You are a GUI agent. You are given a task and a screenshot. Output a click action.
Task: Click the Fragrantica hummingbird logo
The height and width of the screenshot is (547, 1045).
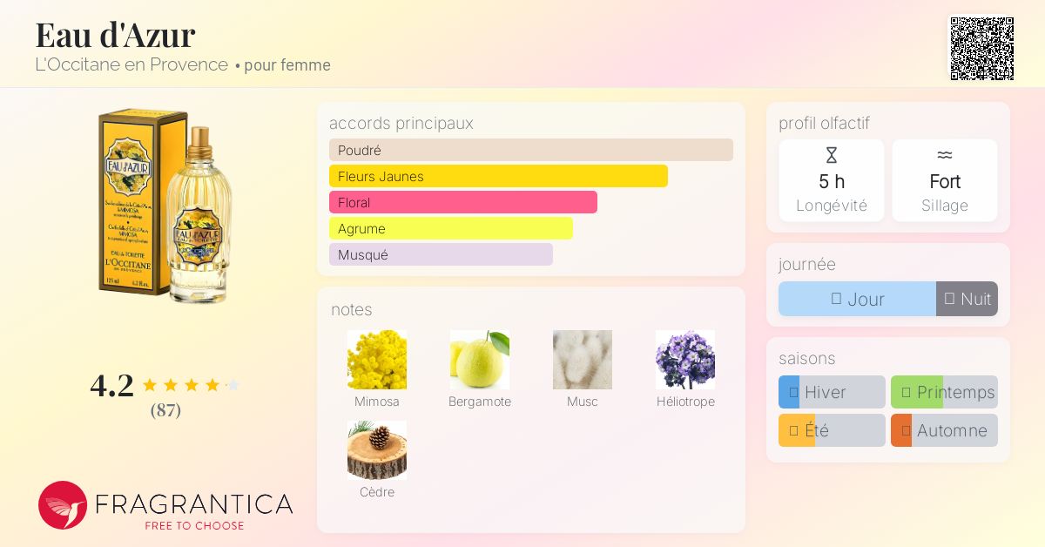coord(63,505)
